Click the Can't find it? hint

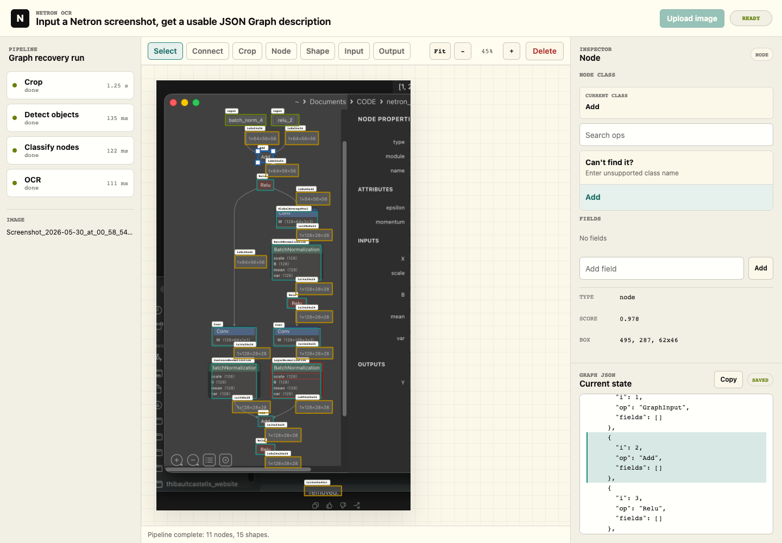coord(676,167)
